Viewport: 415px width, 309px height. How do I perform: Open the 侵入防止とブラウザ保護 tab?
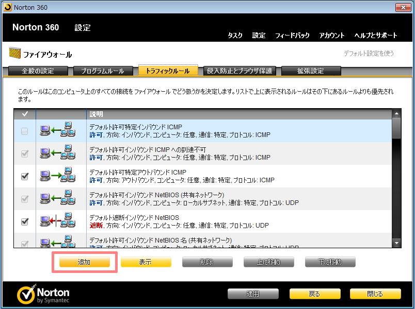click(238, 71)
